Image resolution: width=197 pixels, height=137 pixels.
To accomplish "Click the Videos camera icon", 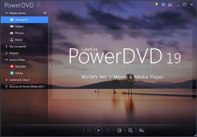I will tap(12, 26).
